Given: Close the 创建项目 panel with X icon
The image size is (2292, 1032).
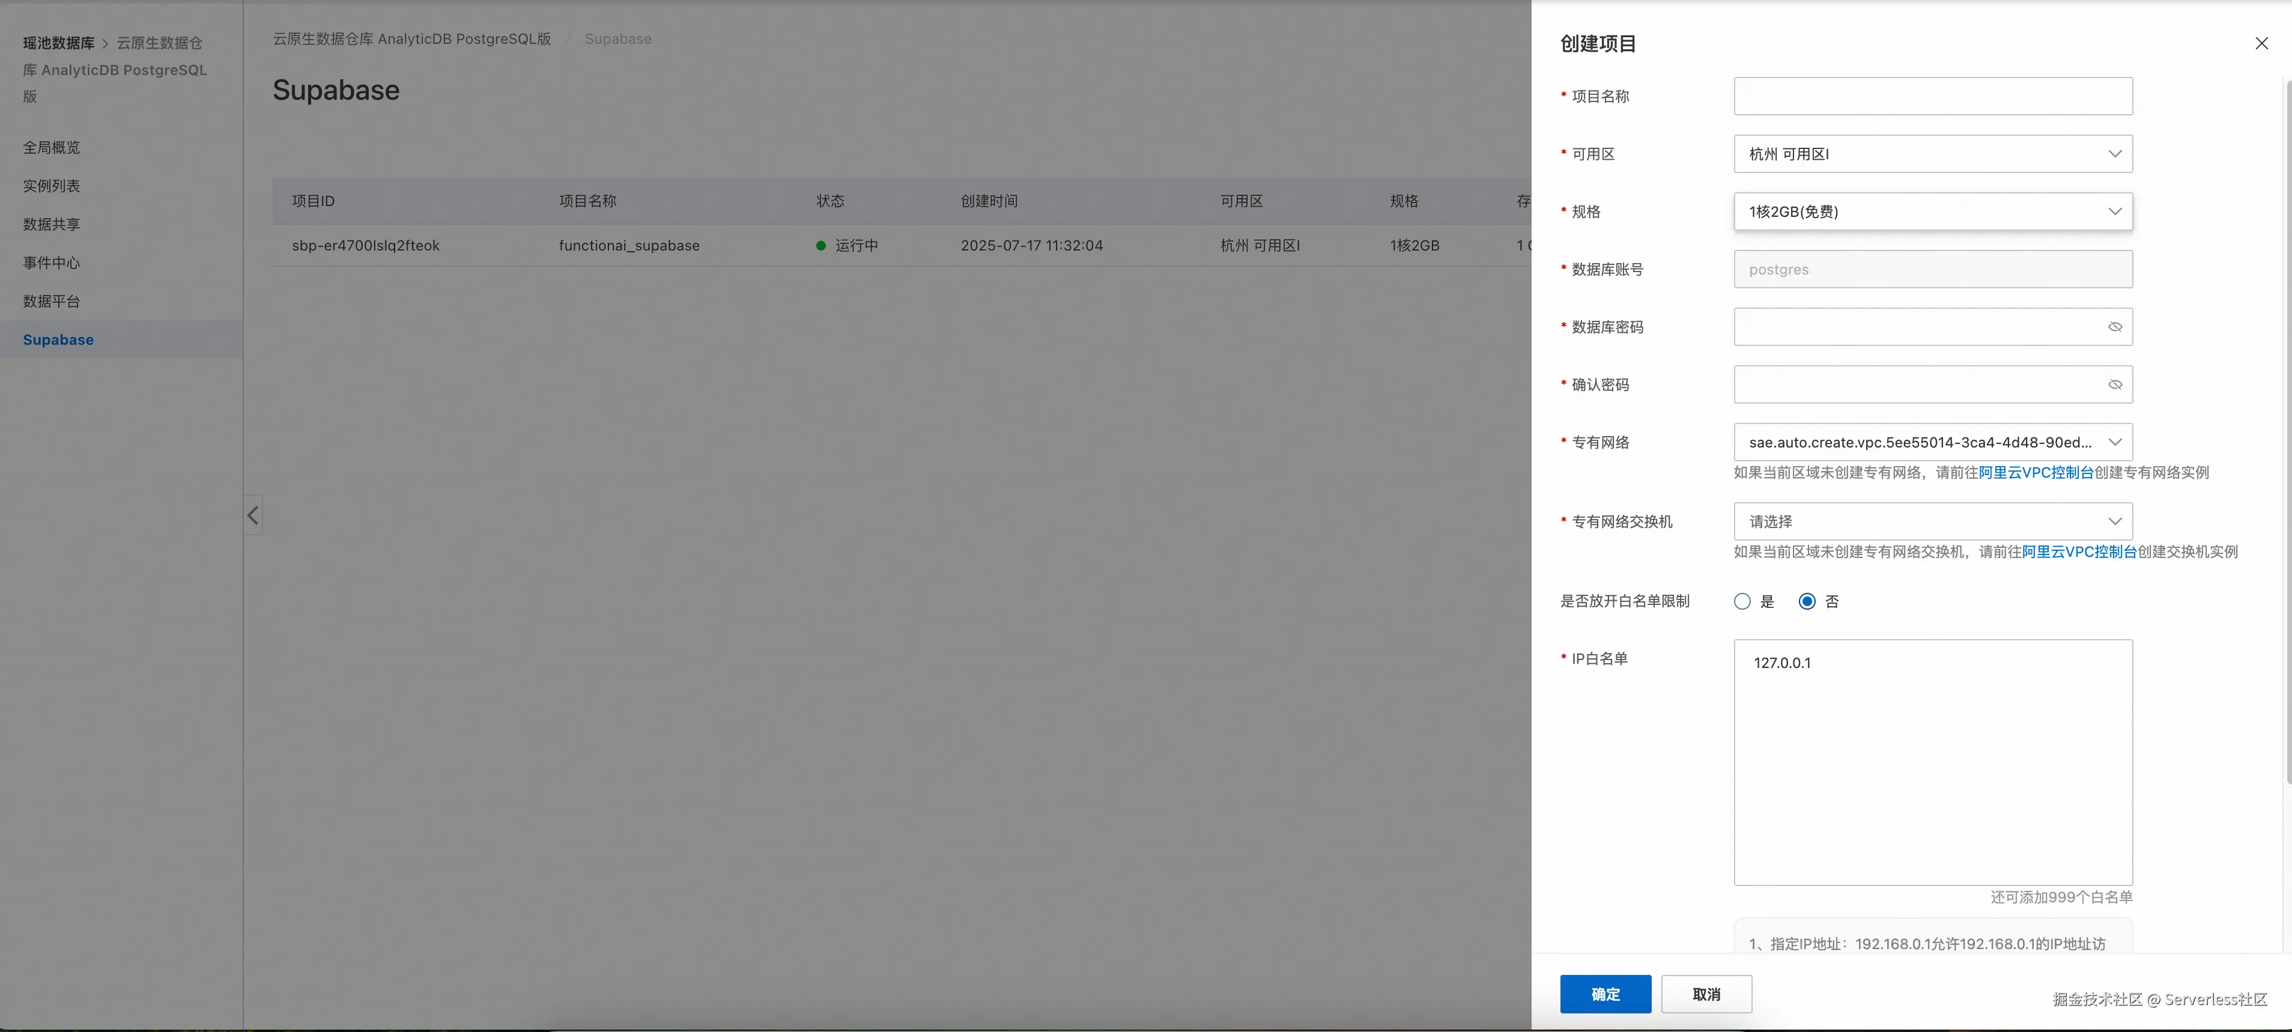Looking at the screenshot, I should (2261, 44).
